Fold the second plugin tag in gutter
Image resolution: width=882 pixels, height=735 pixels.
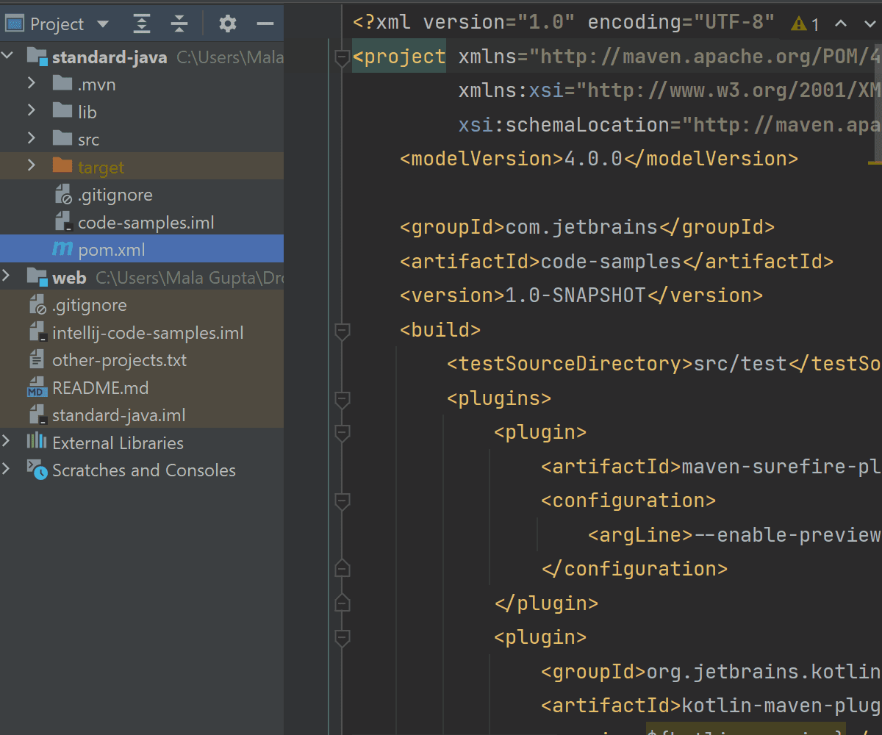coord(342,639)
